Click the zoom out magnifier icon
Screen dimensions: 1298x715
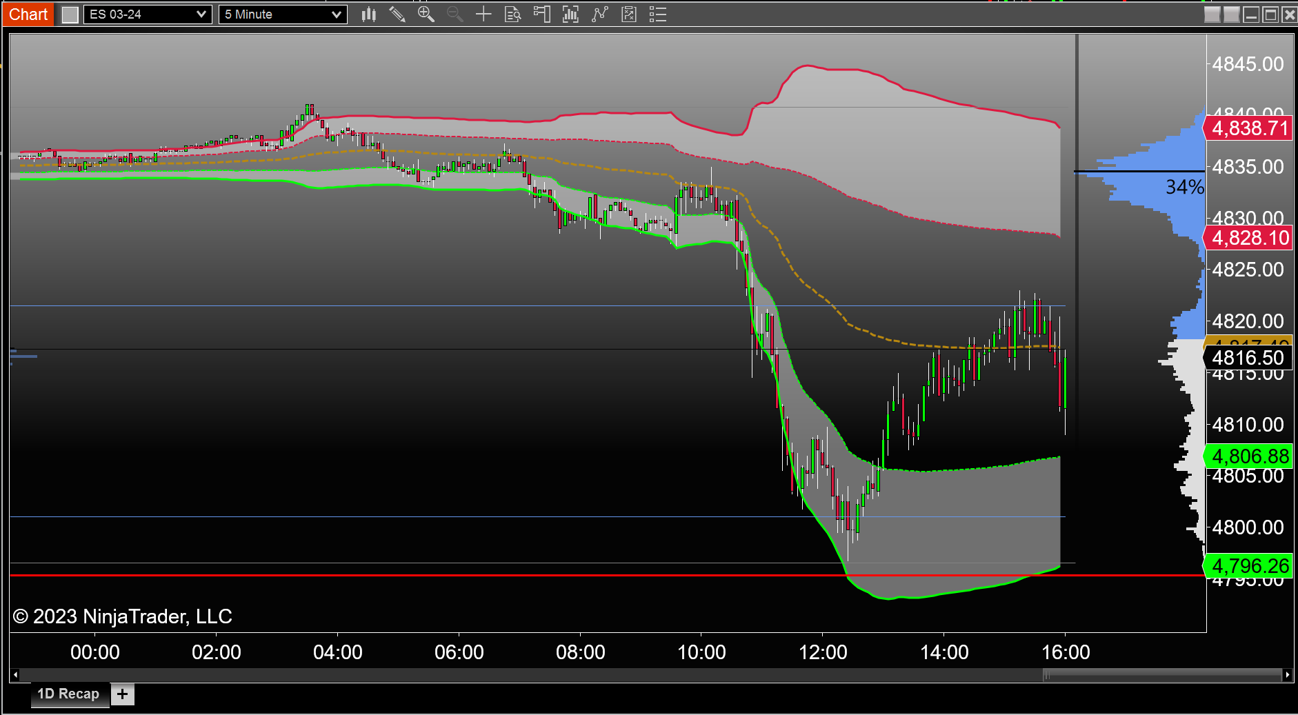tap(455, 14)
